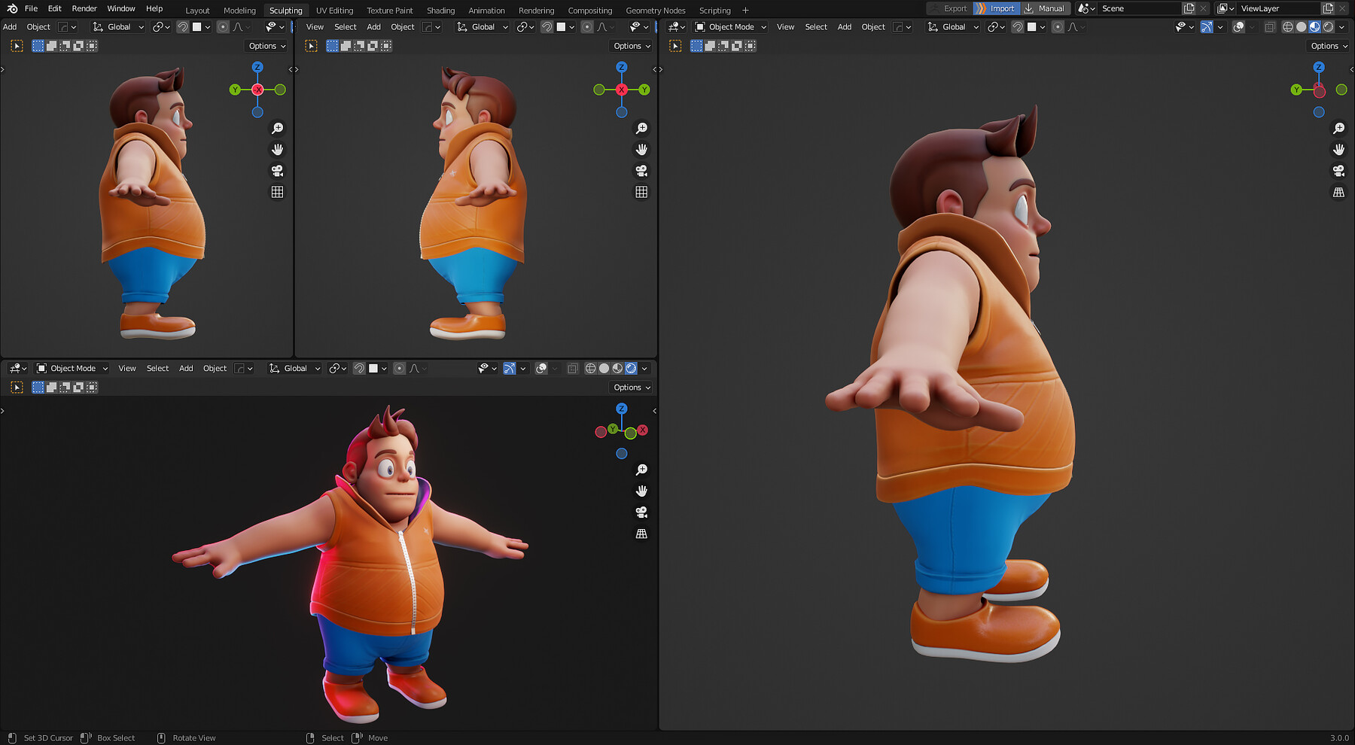Switch bottom-left viewport to material preview shading
This screenshot has height=745, width=1355.
(x=617, y=369)
